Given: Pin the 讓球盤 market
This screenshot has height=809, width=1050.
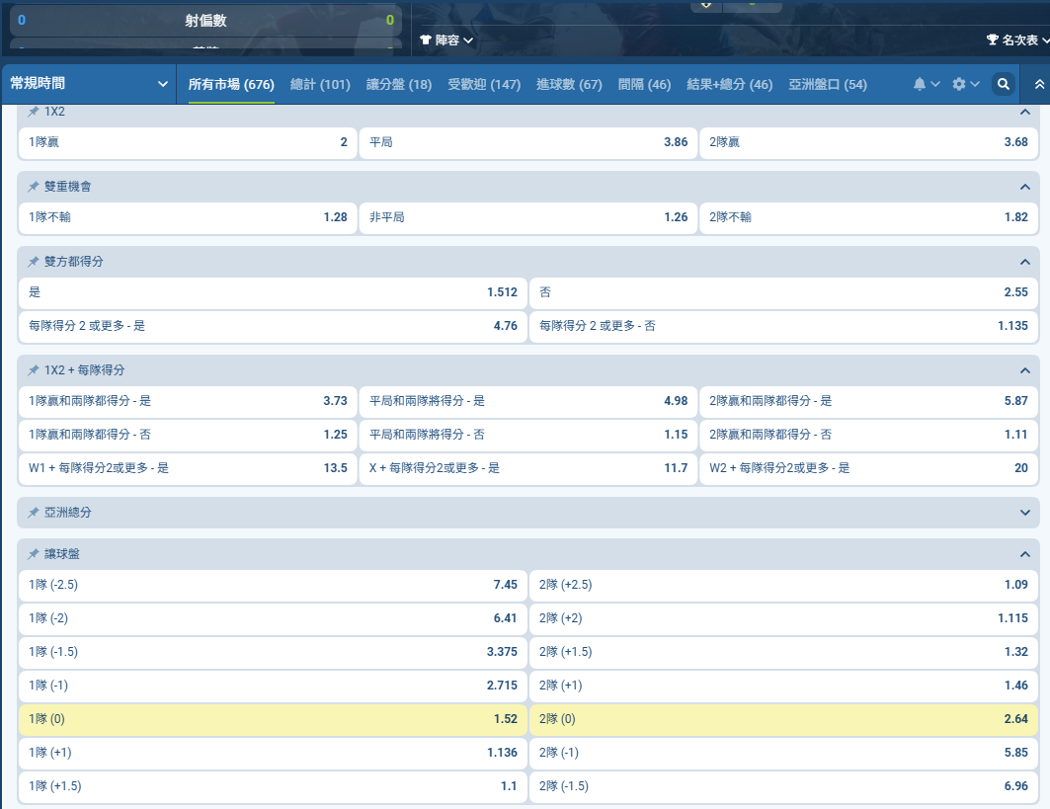Looking at the screenshot, I should click(34, 554).
